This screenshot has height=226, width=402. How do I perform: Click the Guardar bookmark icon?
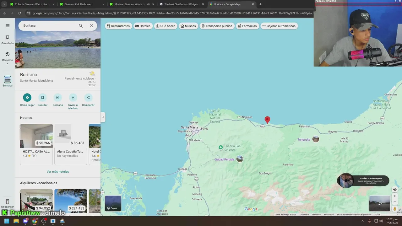point(42,98)
